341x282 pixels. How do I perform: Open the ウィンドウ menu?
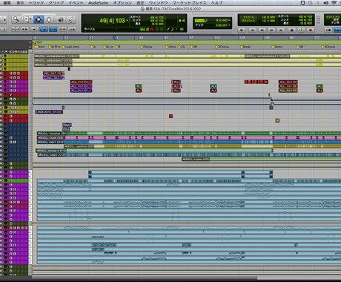pos(158,3)
